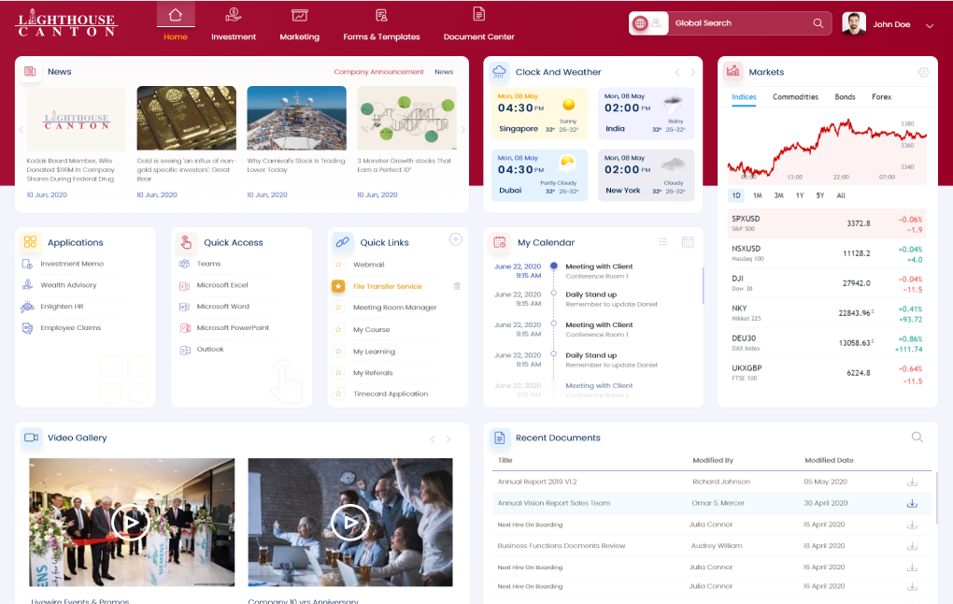This screenshot has height=604, width=953.
Task: Unfavorite File Transfer Service star
Action: (x=338, y=286)
